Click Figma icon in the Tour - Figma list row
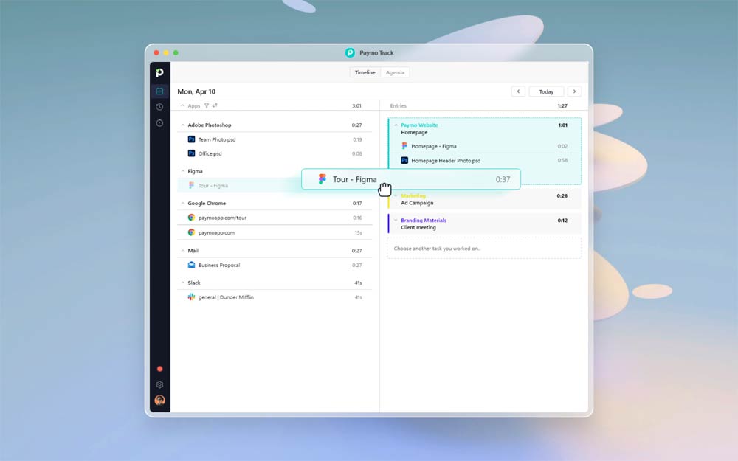The width and height of the screenshot is (738, 461). [191, 185]
